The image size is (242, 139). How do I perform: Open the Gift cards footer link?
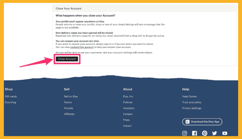(x=11, y=97)
